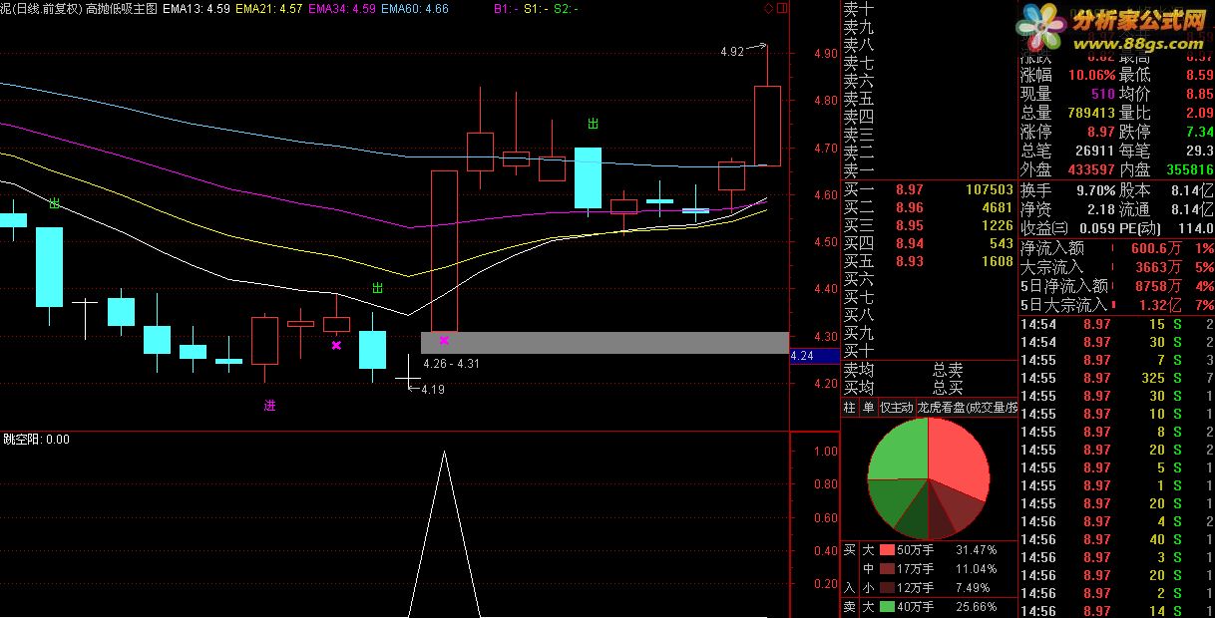This screenshot has width=1215, height=618.
Task: Click the magenta EMA34: 4.59 label
Action: pos(344,8)
